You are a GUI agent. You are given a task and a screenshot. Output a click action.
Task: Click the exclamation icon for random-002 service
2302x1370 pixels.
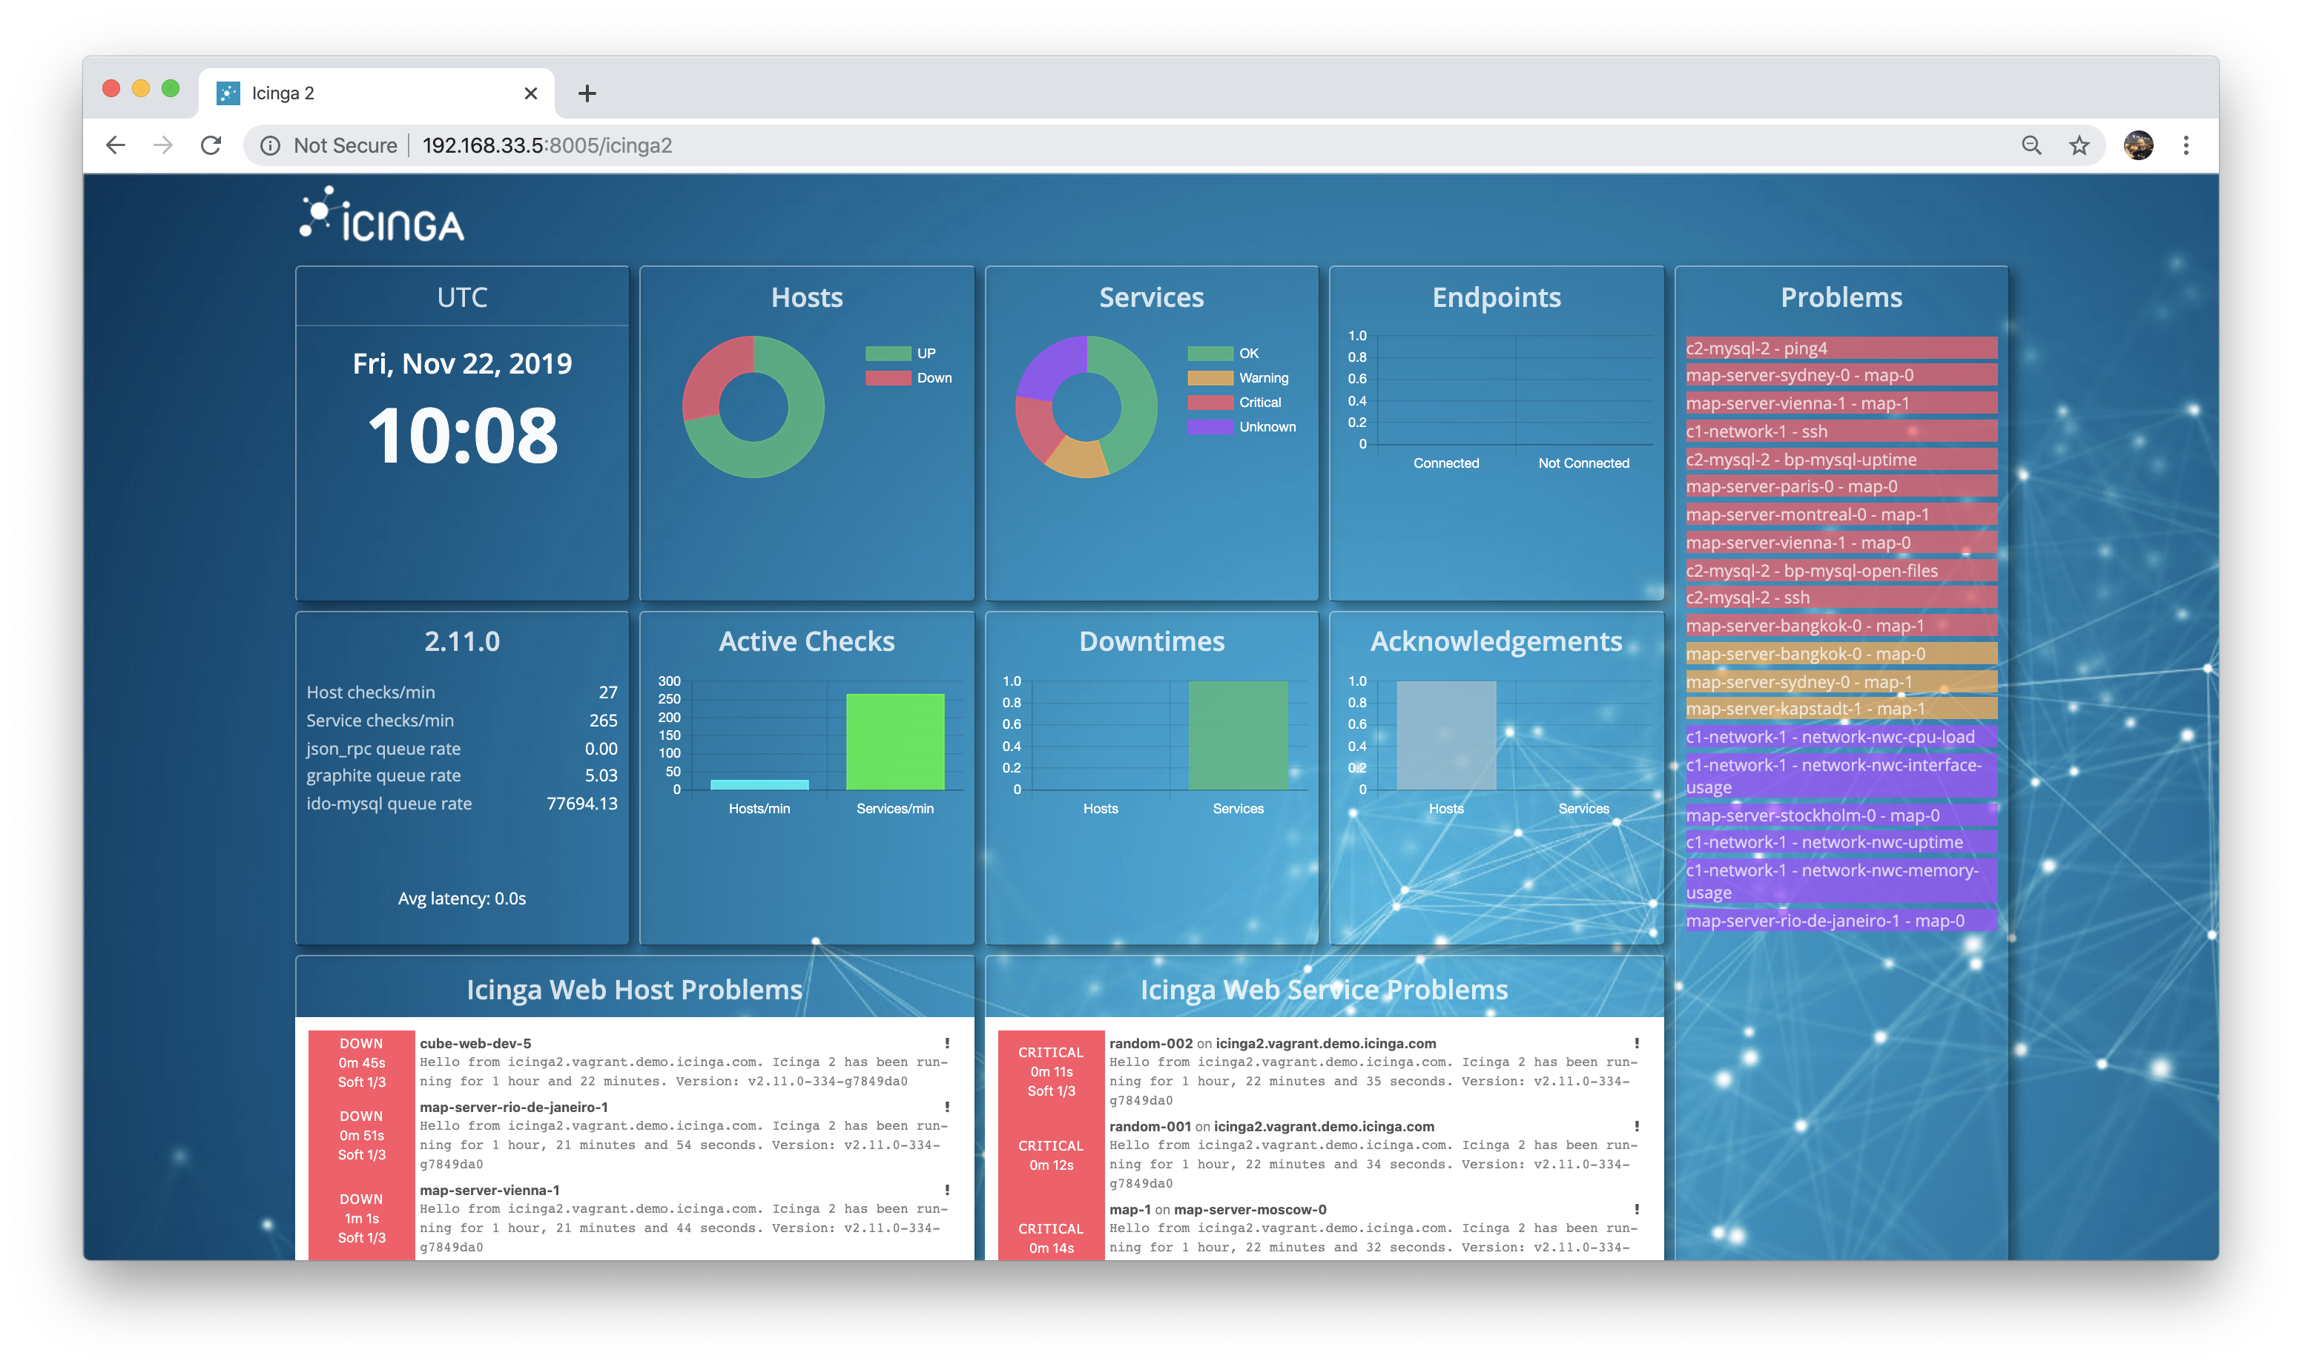pos(1636,1043)
